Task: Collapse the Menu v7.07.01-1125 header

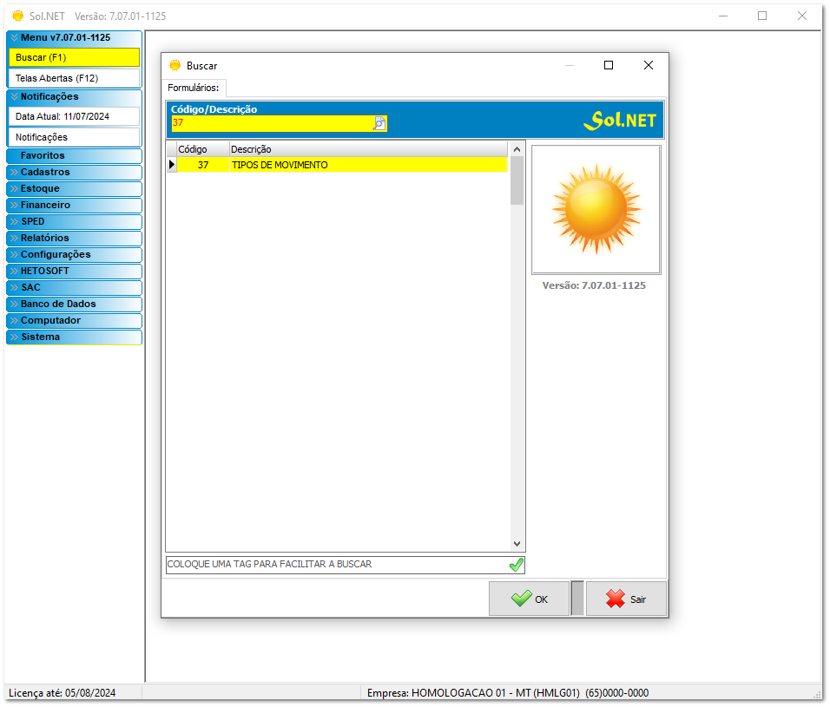Action: click(x=73, y=38)
